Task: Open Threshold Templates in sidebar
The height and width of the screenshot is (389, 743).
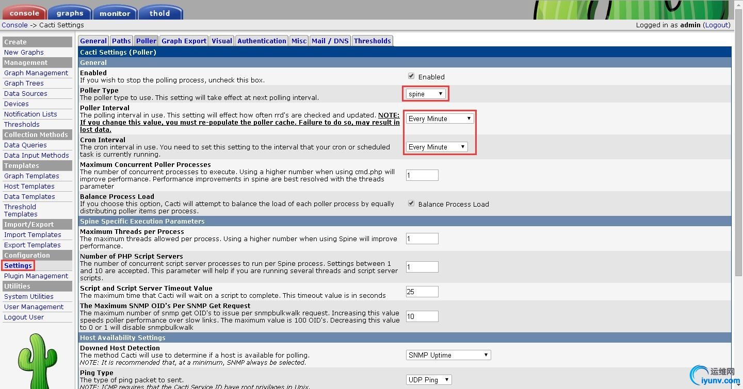Action: [21, 210]
